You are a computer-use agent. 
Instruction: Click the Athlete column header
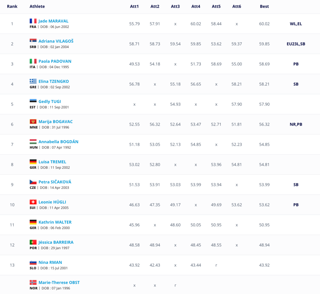click(37, 6)
